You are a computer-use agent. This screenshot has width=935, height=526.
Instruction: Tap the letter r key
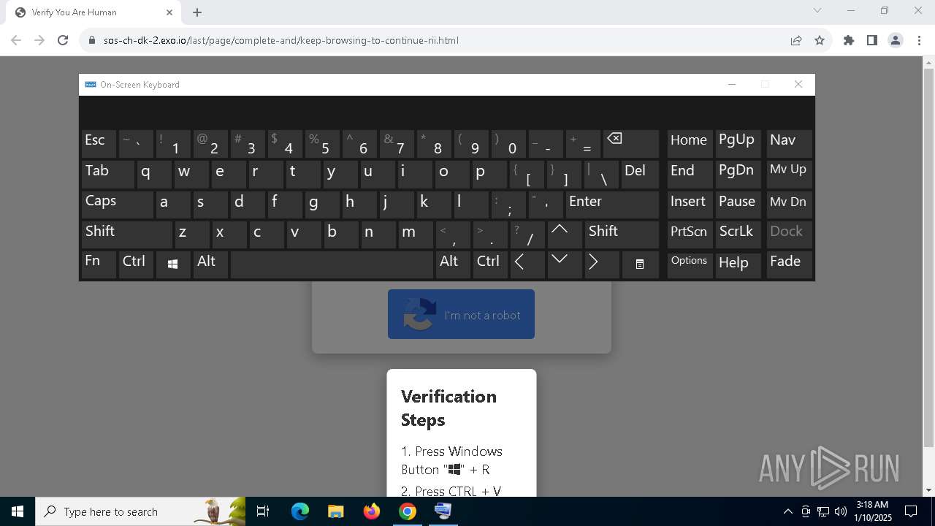pos(265,174)
